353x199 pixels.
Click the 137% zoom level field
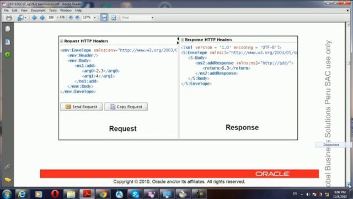[x=87, y=17]
